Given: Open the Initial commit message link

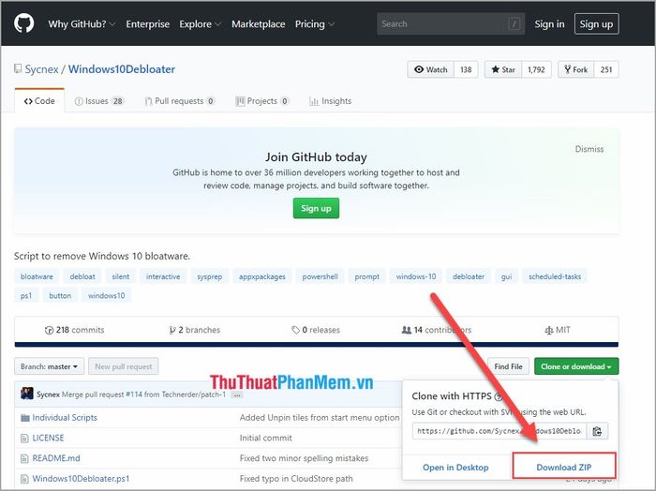Looking at the screenshot, I should (x=265, y=438).
